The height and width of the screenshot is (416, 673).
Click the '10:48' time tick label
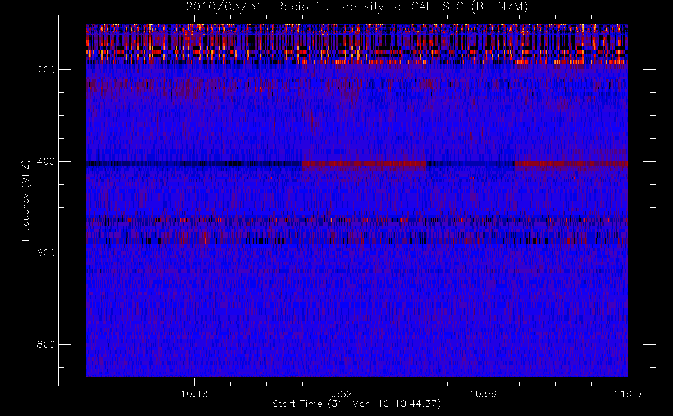194,394
